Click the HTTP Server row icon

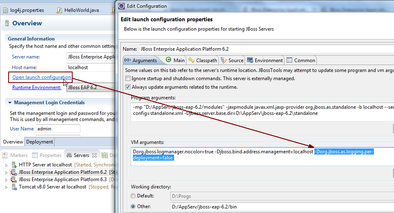(x=14, y=165)
